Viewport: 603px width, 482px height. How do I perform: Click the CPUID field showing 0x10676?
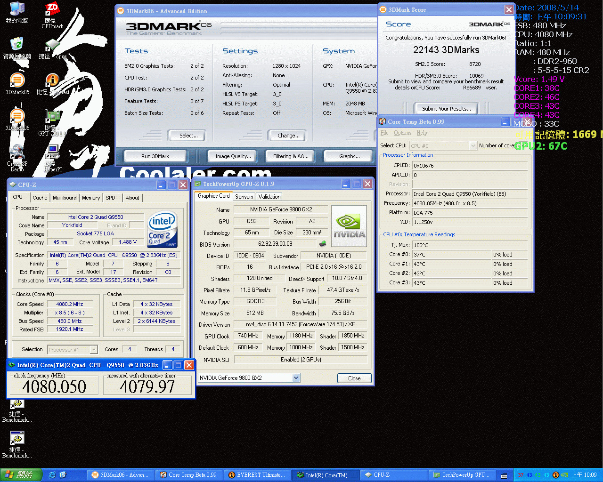(x=470, y=166)
